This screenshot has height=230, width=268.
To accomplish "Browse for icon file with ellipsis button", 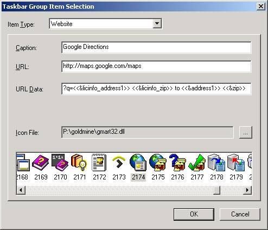I will coord(245,133).
